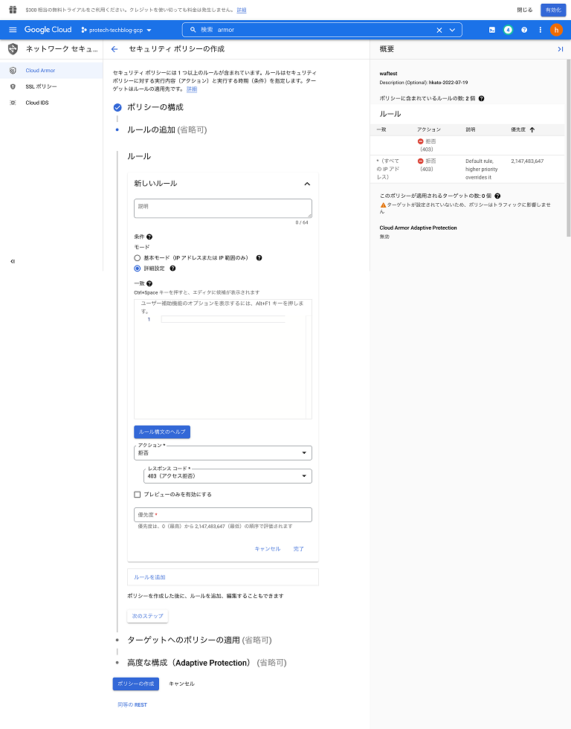This screenshot has width=571, height=729.
Task: Clear the search box with X icon
Action: click(x=439, y=30)
